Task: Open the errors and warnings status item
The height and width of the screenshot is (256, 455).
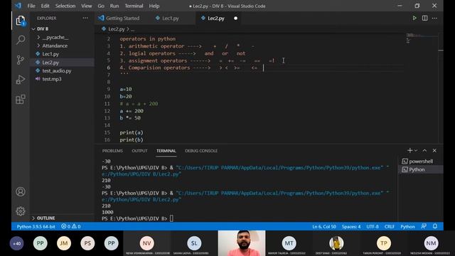Action: coord(71,226)
